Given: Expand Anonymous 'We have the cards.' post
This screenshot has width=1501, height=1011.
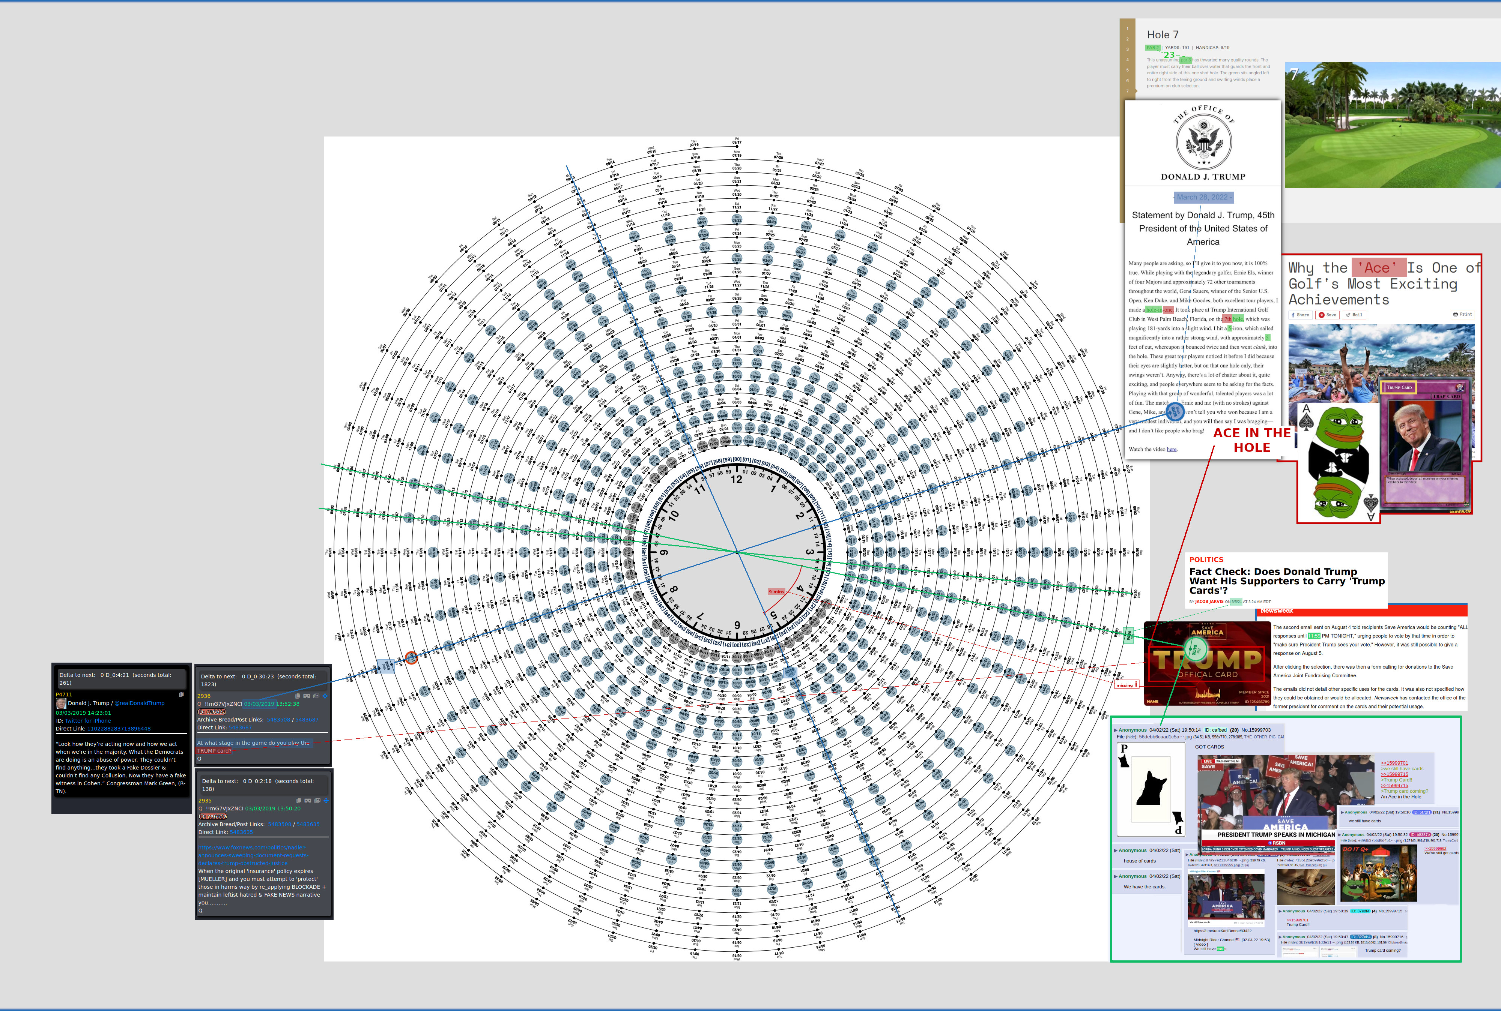Looking at the screenshot, I should click(1117, 876).
